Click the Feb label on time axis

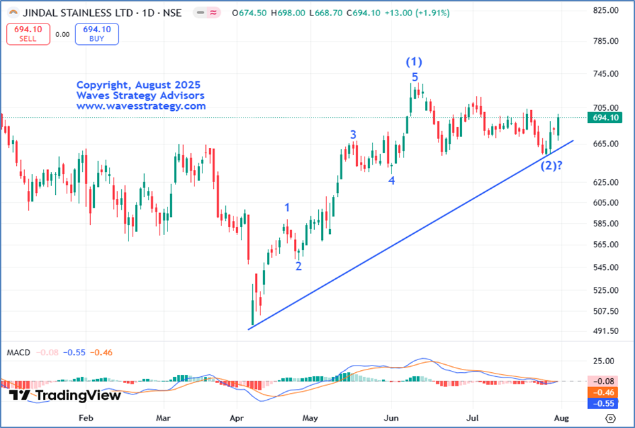(x=86, y=418)
